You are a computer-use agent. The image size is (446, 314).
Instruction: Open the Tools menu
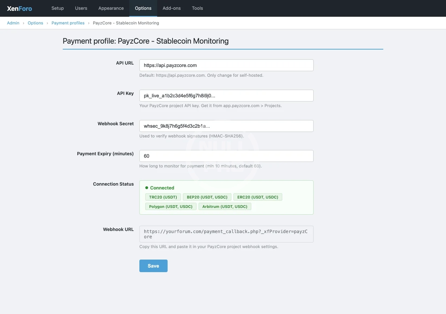coord(197,8)
